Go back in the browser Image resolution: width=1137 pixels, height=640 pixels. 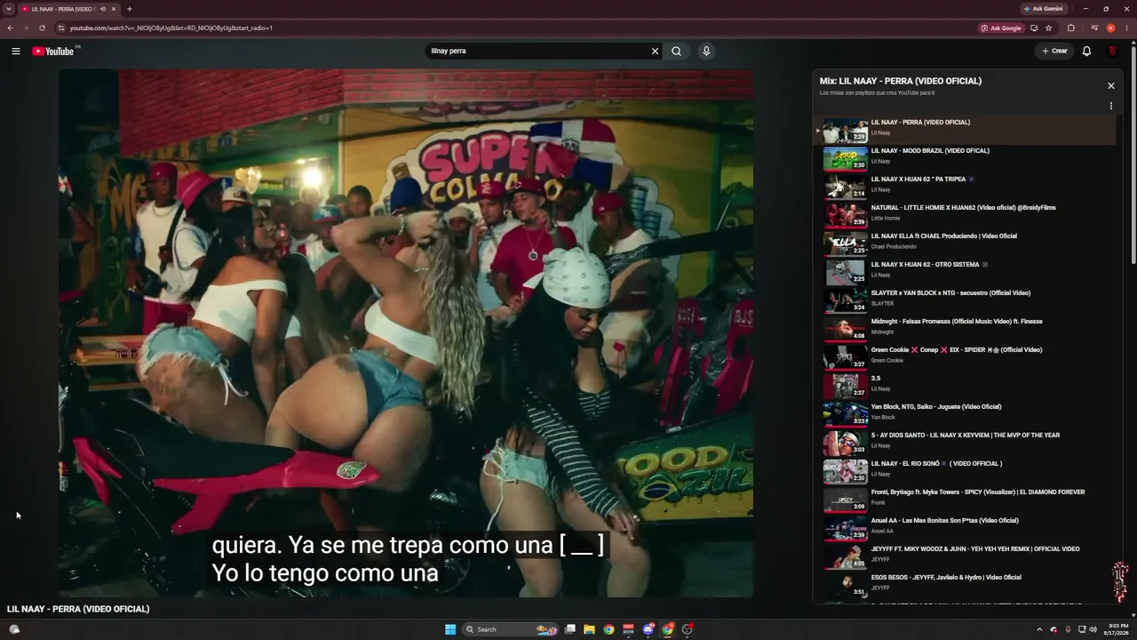pos(10,28)
